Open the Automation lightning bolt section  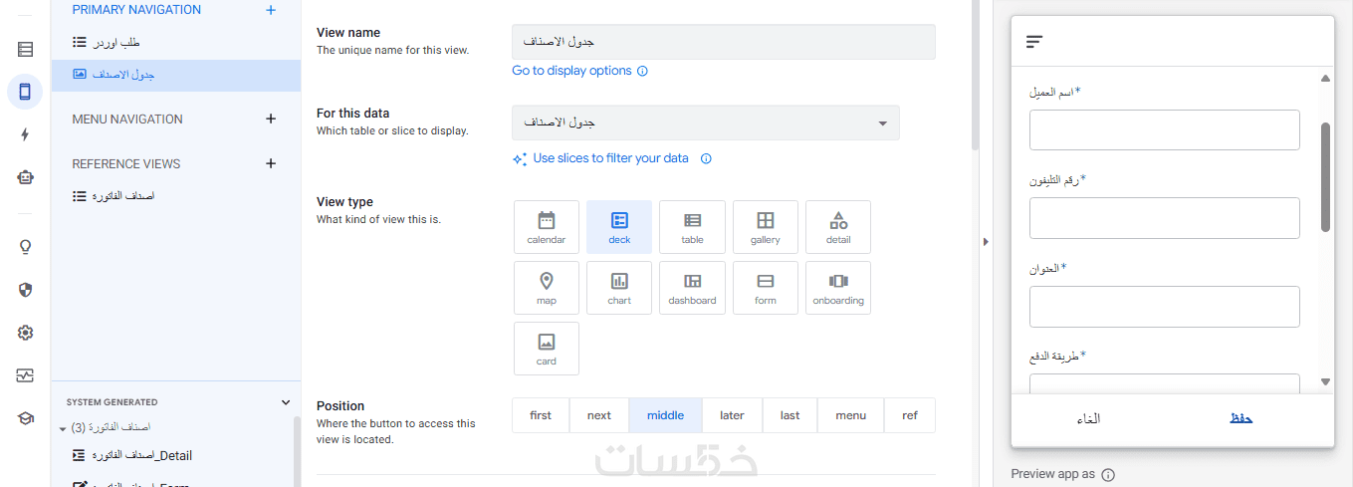pyautogui.click(x=25, y=134)
